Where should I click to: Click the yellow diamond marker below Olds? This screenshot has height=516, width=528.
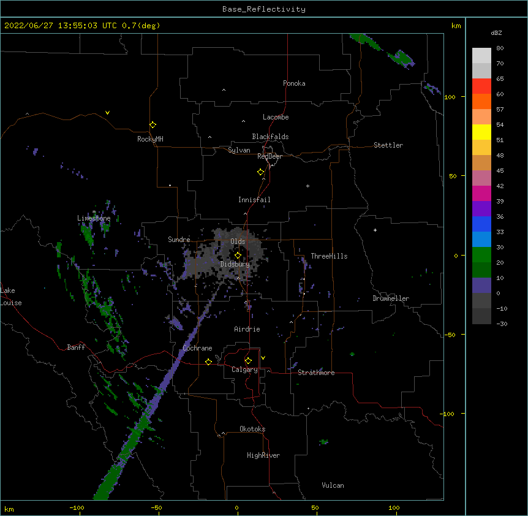coord(238,256)
